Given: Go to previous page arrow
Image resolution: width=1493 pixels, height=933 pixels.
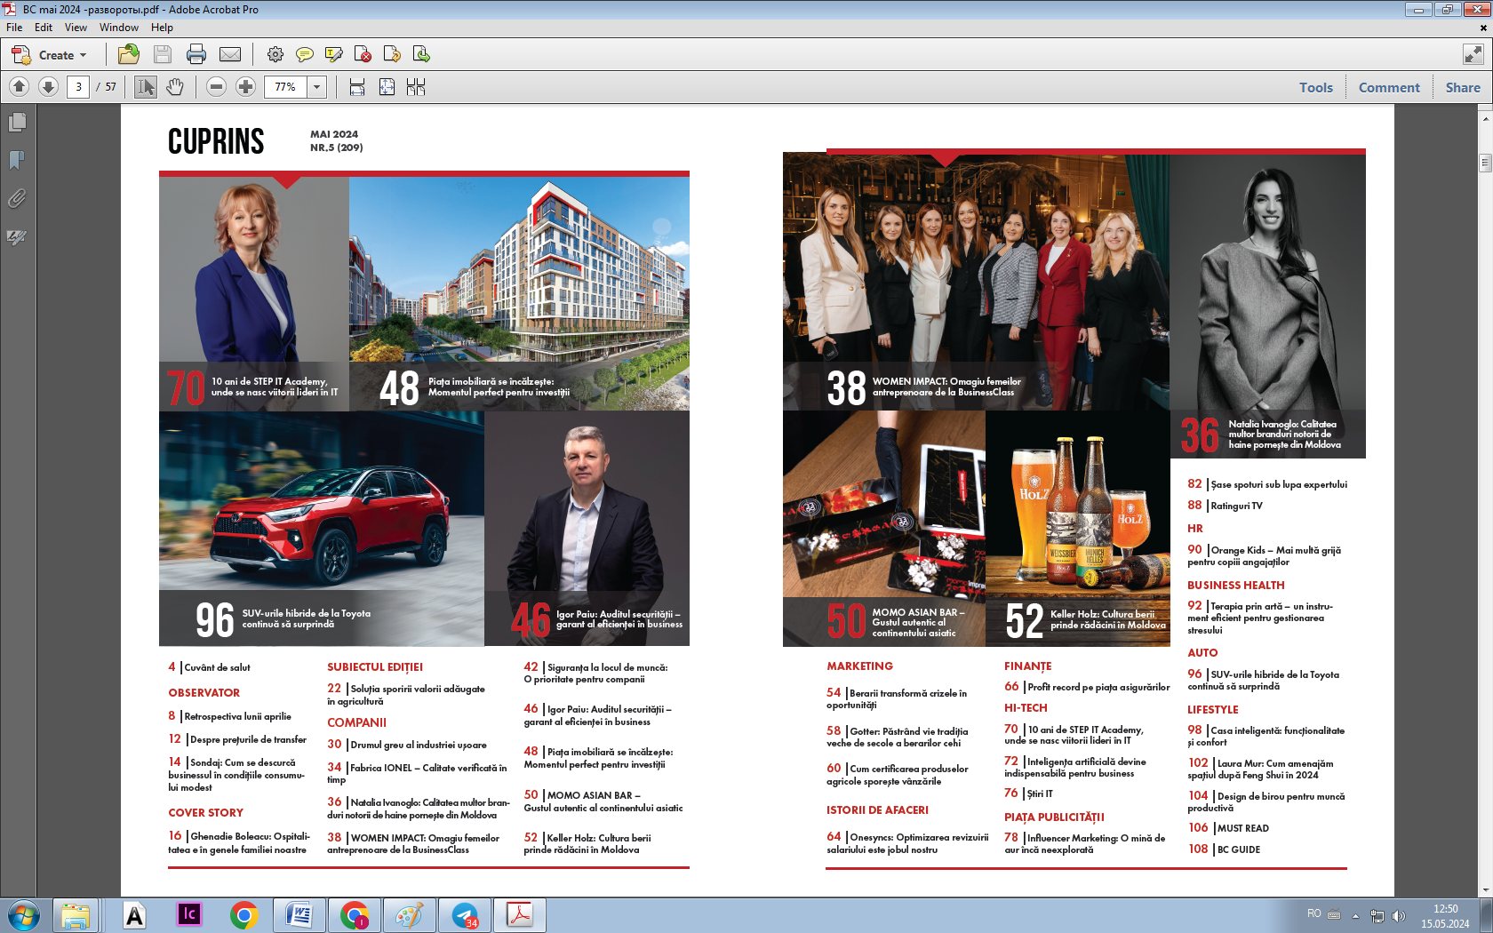Looking at the screenshot, I should pyautogui.click(x=20, y=87).
